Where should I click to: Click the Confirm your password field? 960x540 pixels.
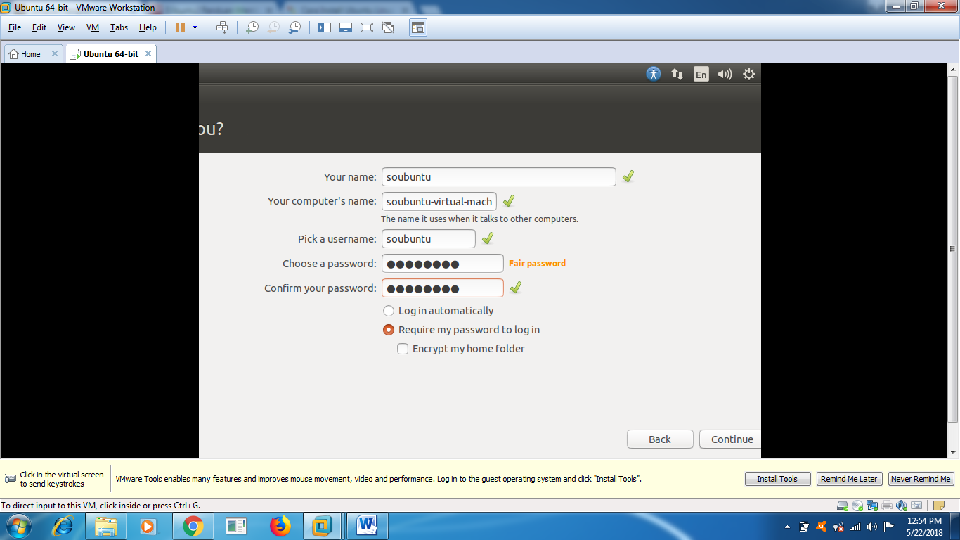[x=442, y=288]
